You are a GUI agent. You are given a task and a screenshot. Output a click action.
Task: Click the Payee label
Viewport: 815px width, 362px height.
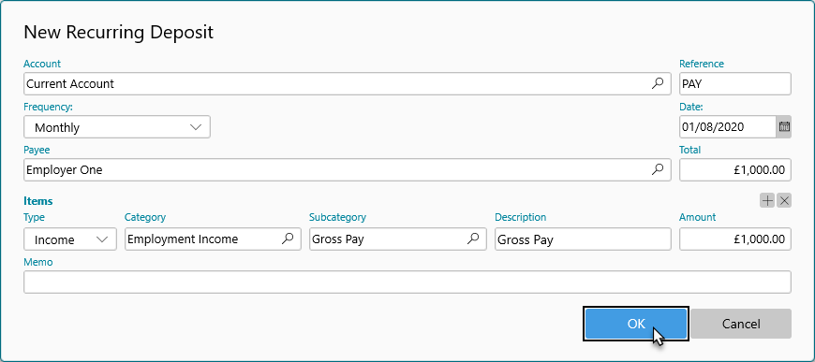coord(37,150)
